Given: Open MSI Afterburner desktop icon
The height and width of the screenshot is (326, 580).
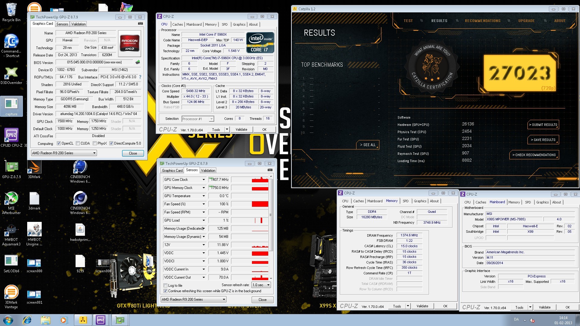Looking at the screenshot, I should (x=11, y=203).
